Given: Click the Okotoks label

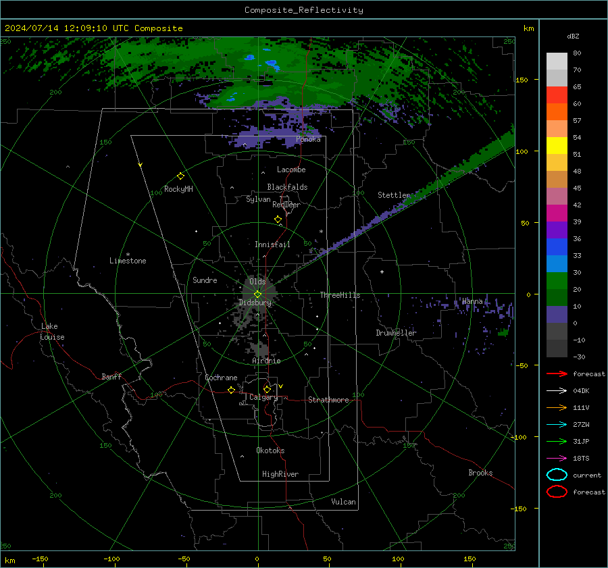Looking at the screenshot, I should pos(270,450).
